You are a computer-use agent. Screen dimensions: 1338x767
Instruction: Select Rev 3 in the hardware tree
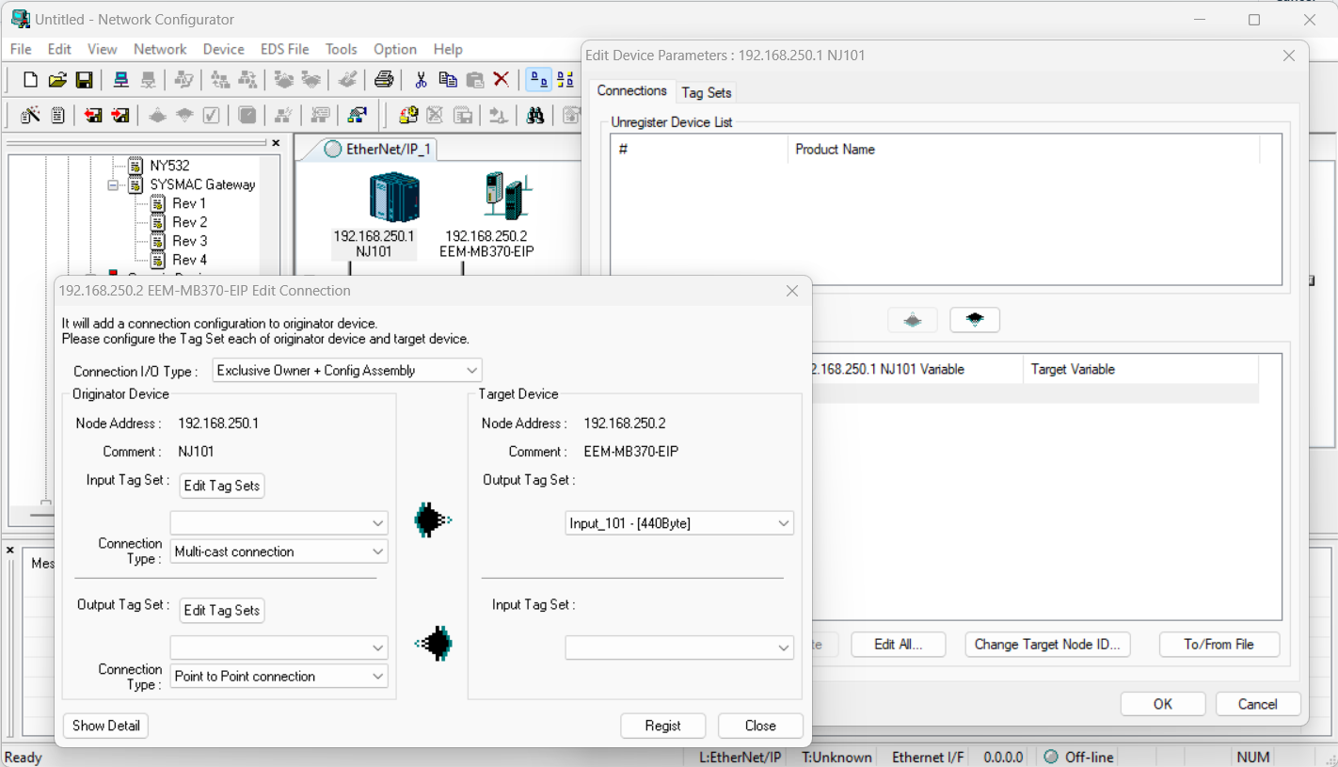click(x=189, y=241)
